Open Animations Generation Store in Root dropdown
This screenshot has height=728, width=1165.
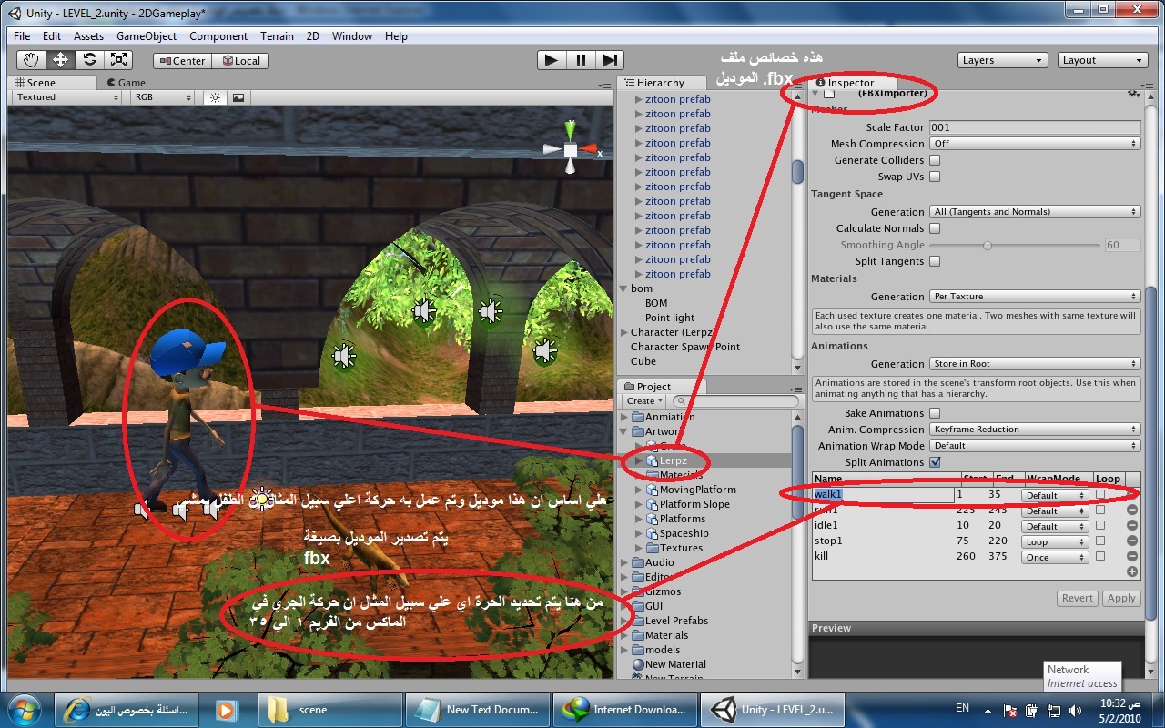pos(1035,364)
